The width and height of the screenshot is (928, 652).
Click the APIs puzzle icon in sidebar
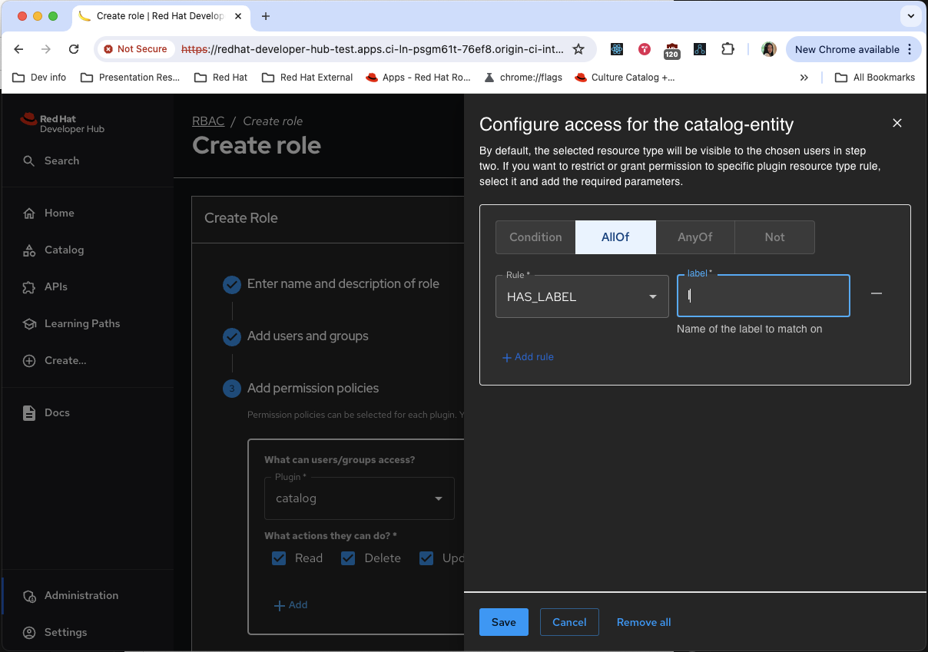point(29,287)
